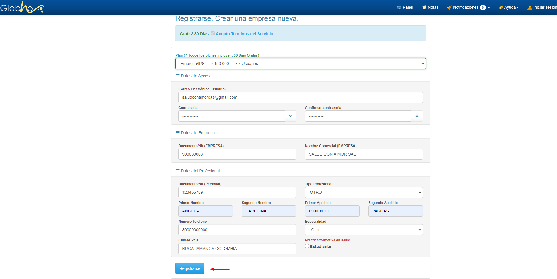Screen dimensions: 557x279
Task: Click the notification count badge
Action: pos(483,8)
